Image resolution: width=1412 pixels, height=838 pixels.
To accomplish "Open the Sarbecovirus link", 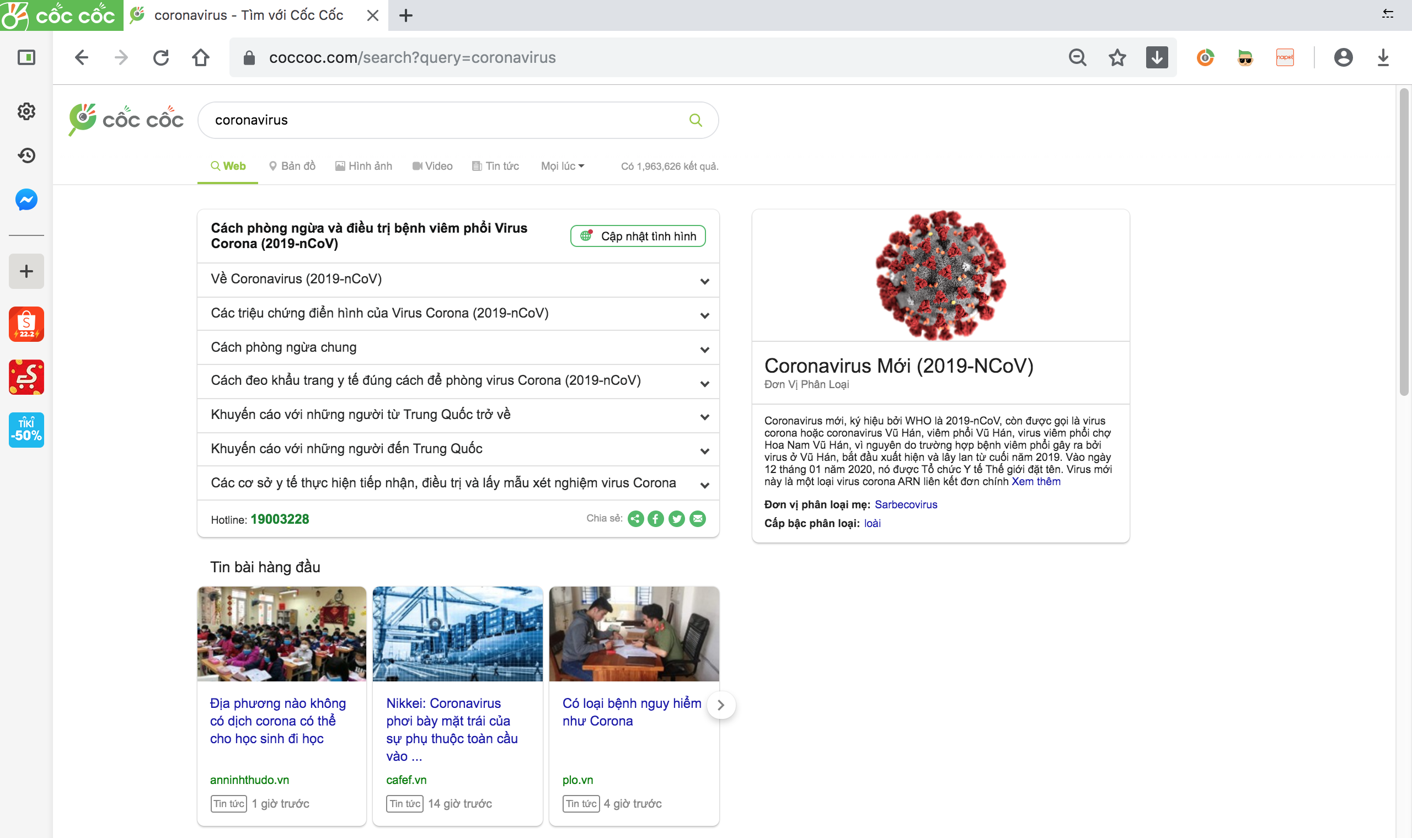I will [905, 504].
